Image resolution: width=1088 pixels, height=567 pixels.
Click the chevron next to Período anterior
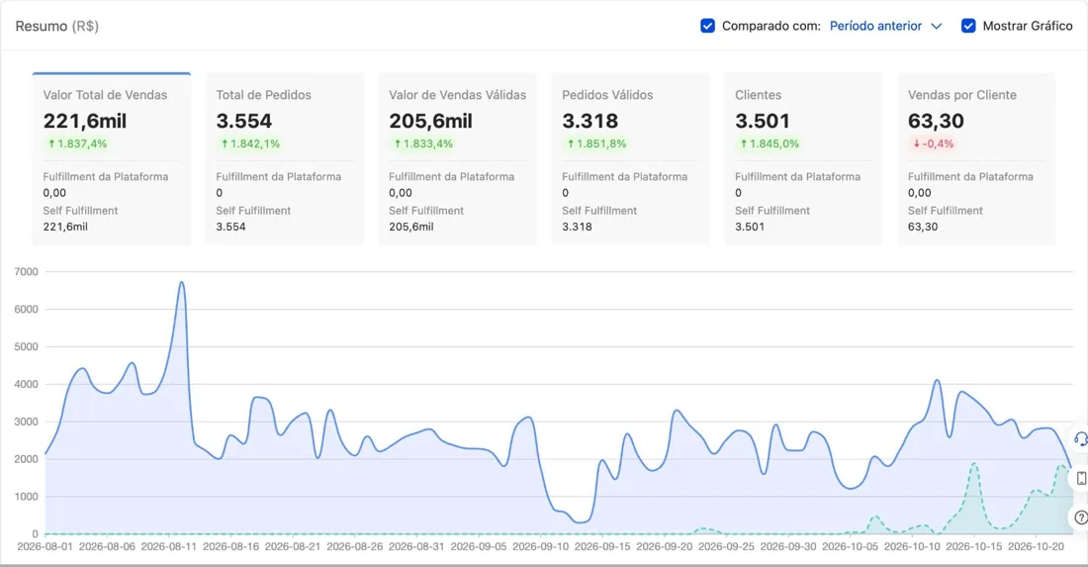coord(936,27)
